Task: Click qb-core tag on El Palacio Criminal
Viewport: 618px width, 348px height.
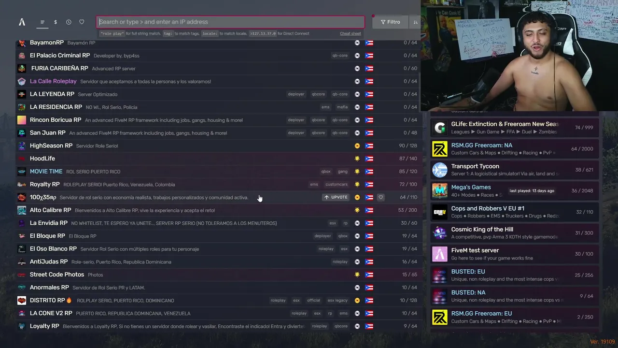Action: pos(340,56)
